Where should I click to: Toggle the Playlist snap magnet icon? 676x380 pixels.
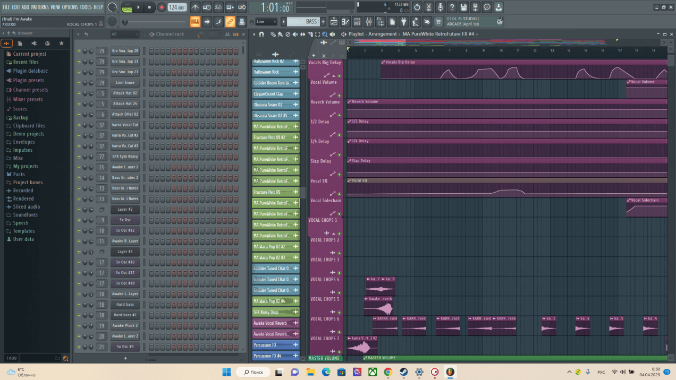pyautogui.click(x=261, y=34)
